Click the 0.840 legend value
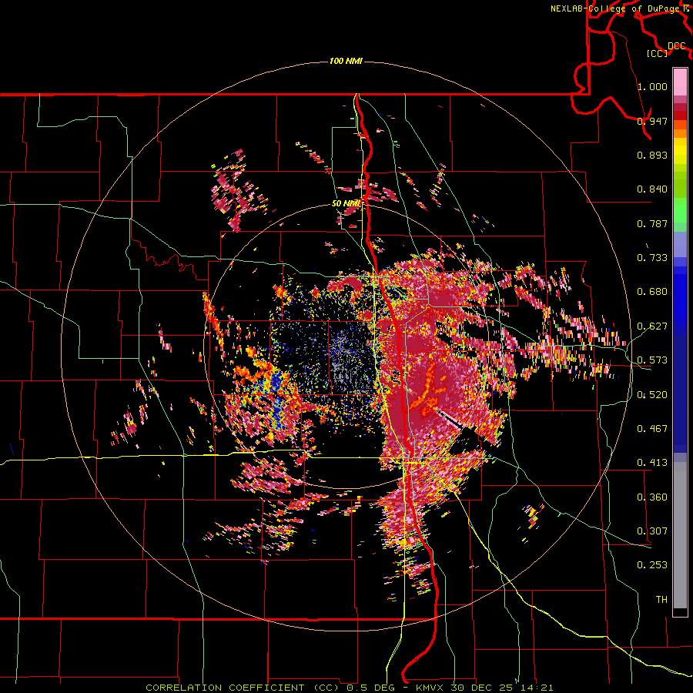 coord(652,189)
